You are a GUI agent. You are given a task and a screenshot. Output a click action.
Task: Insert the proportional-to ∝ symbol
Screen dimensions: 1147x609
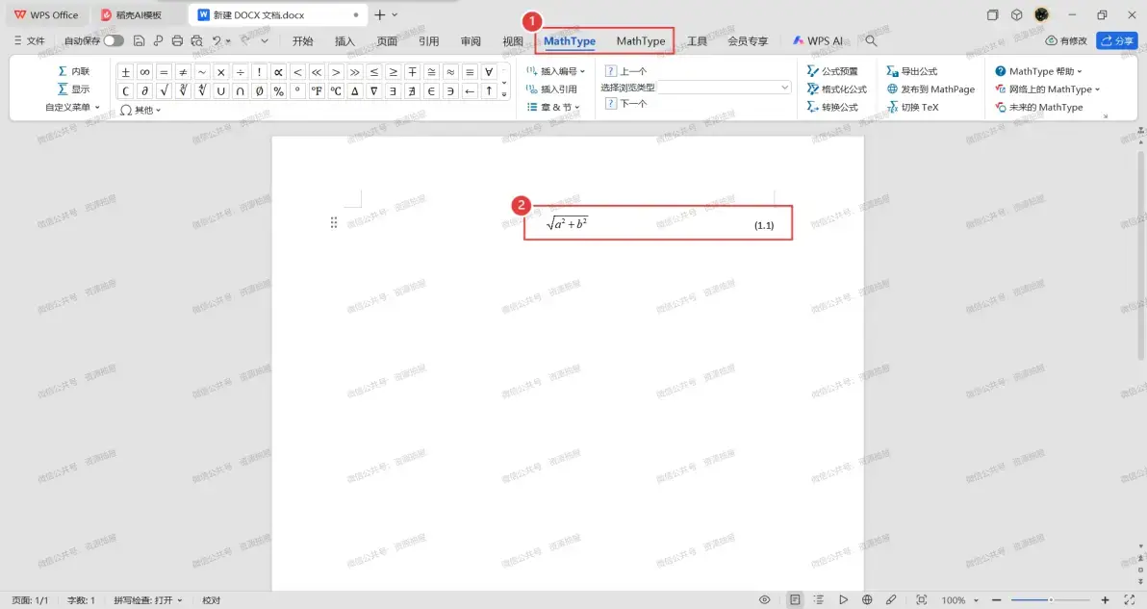pyautogui.click(x=278, y=71)
